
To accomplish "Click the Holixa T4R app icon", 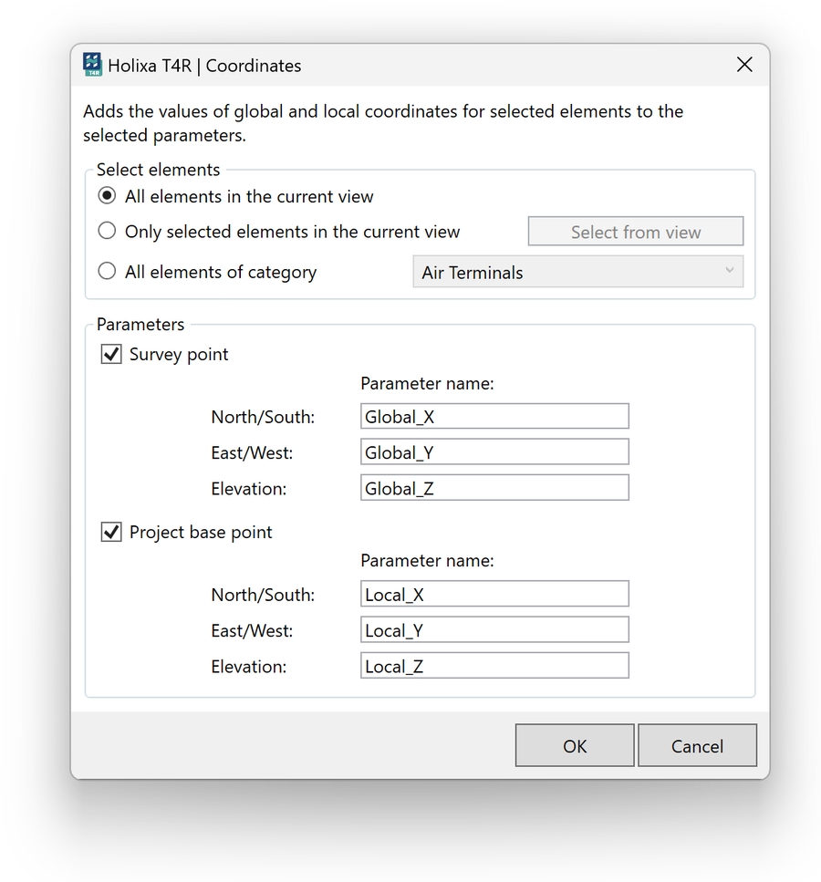I will coord(92,65).
